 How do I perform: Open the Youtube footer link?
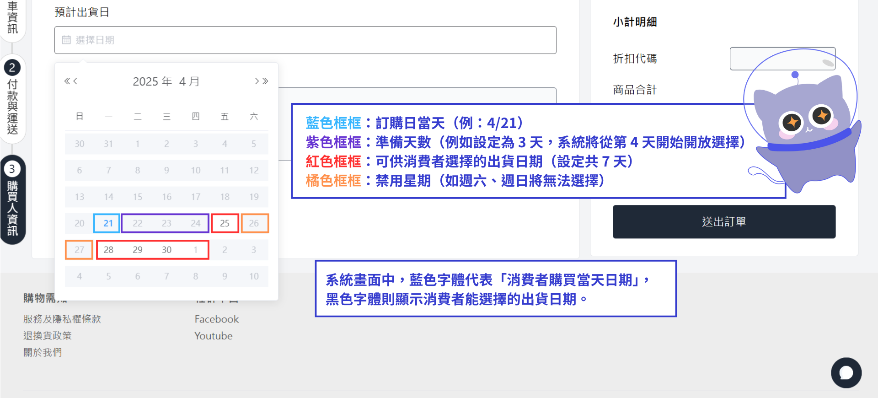tap(214, 336)
